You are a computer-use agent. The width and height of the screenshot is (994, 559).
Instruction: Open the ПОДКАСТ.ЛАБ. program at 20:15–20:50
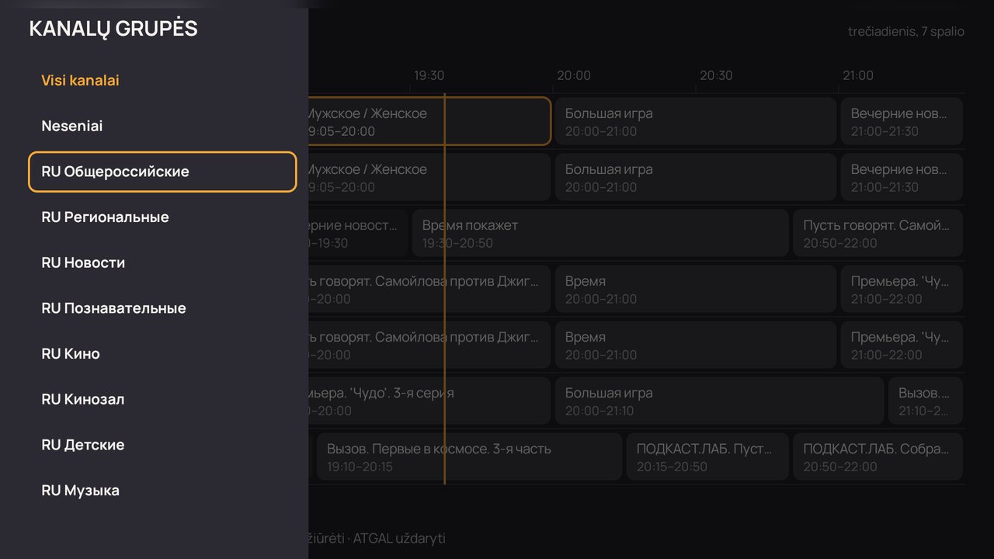pos(707,457)
